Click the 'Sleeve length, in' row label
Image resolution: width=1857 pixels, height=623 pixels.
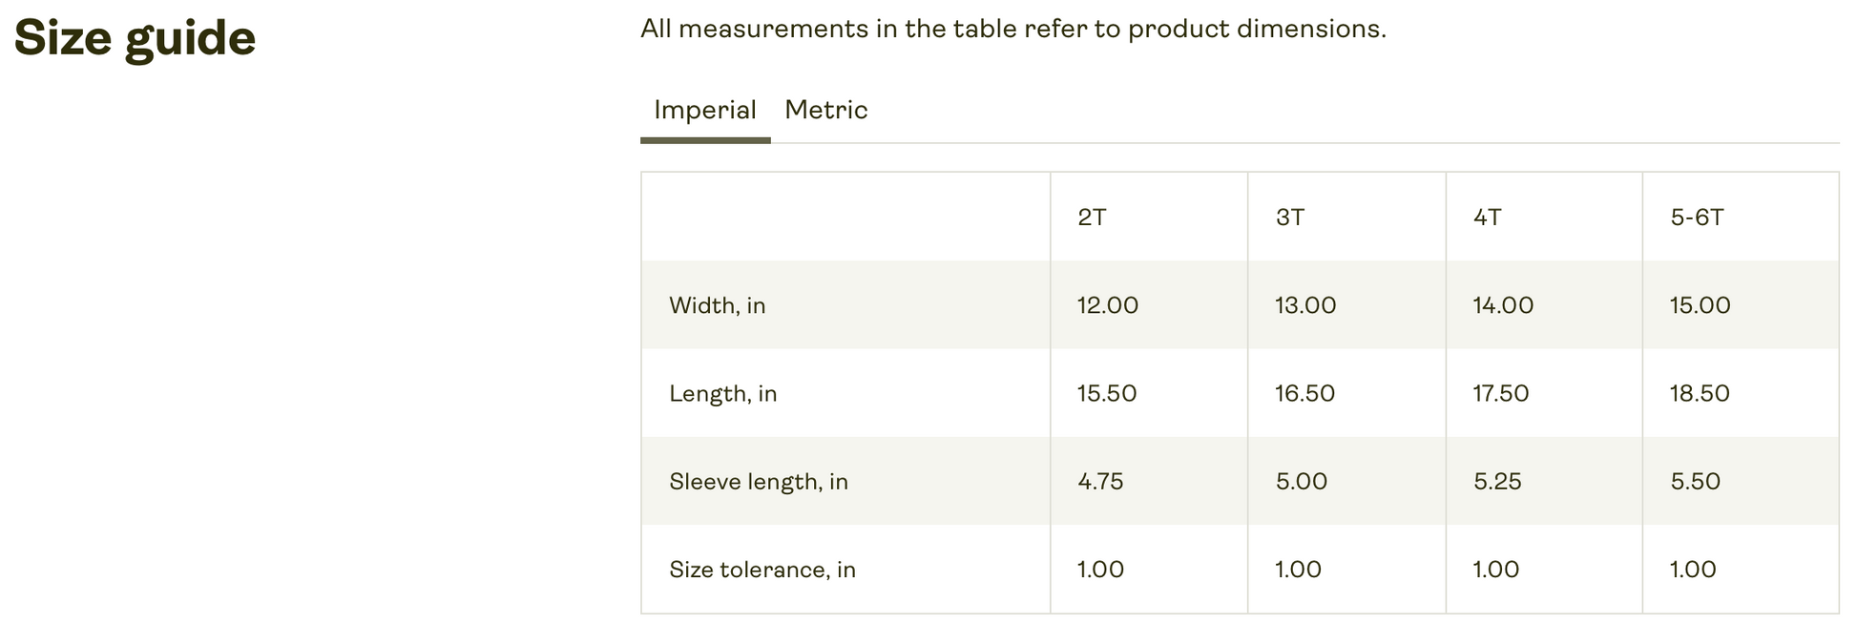[758, 481]
